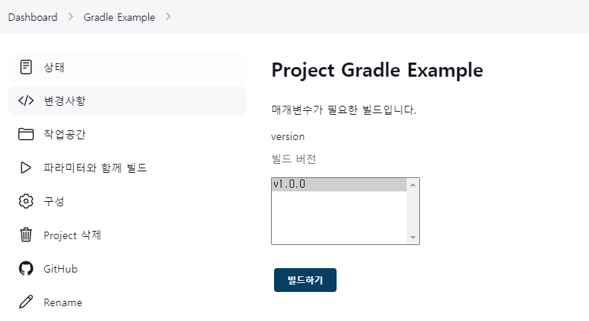589x321 pixels.
Task: Click the gear configure icon
Action: coord(26,201)
